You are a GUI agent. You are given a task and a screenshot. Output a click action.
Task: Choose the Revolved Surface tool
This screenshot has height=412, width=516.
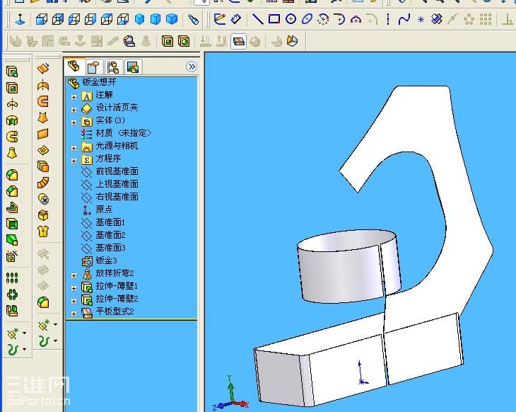pos(43,86)
